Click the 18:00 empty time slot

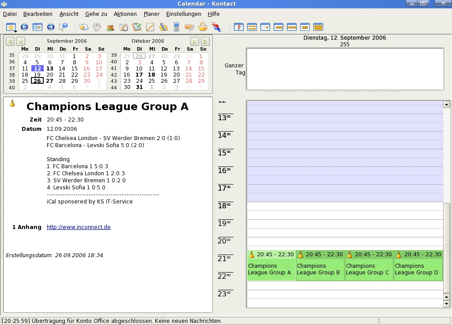345,206
